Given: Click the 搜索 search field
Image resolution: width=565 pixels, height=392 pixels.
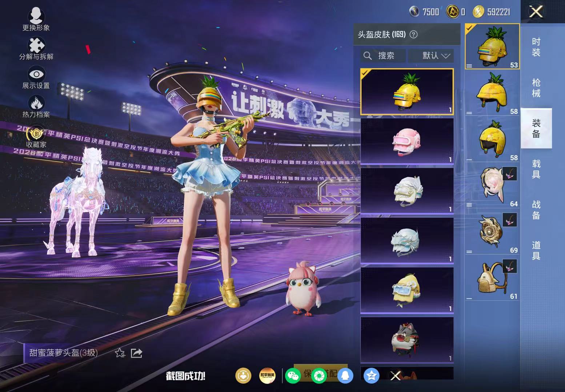Looking at the screenshot, I should [383, 56].
